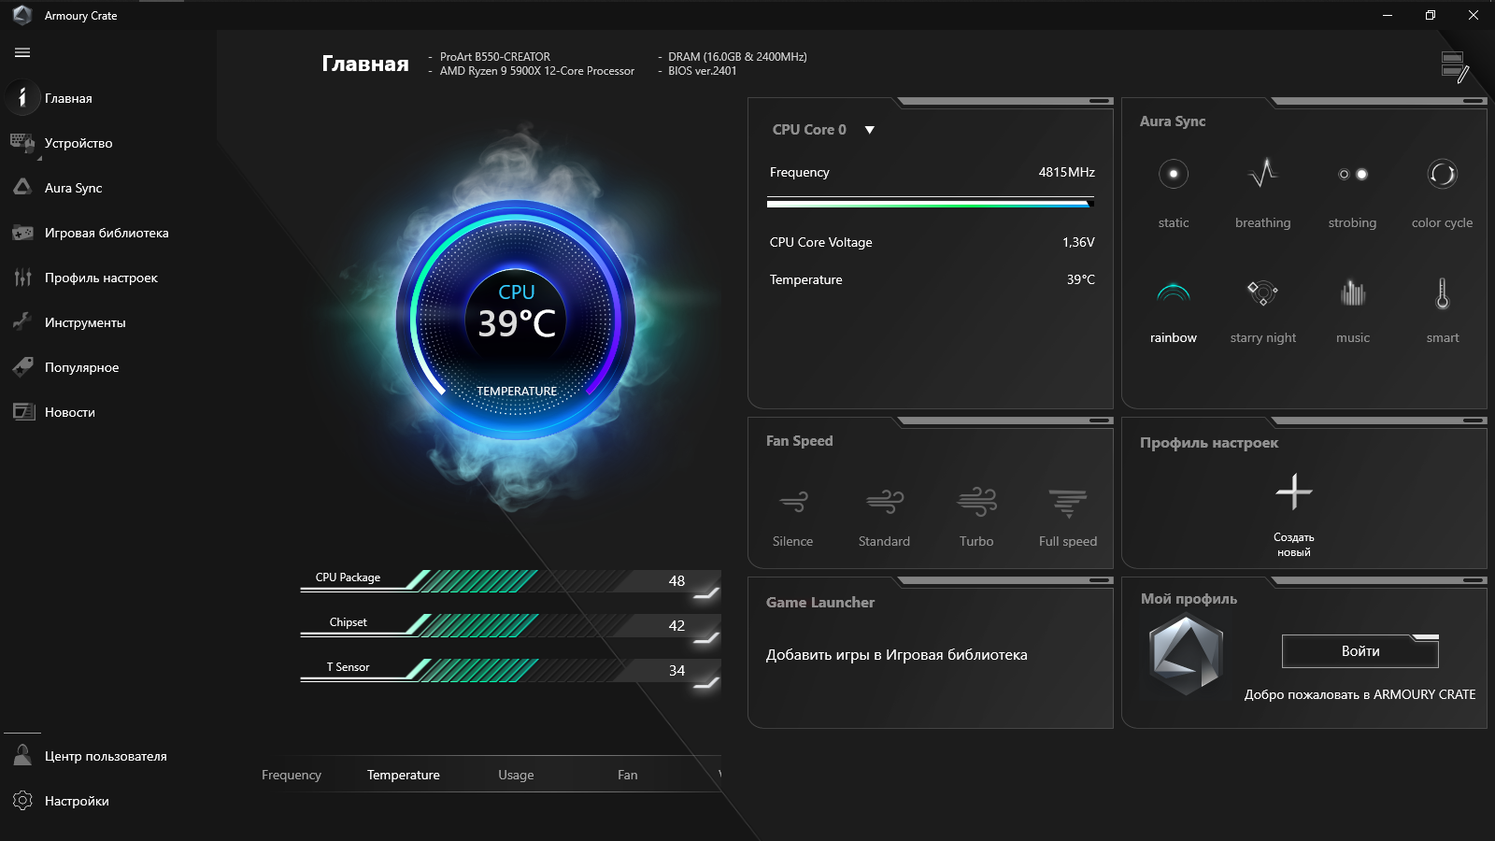This screenshot has width=1495, height=841.
Task: Open the CPU Core 0 dropdown
Action: 869,130
